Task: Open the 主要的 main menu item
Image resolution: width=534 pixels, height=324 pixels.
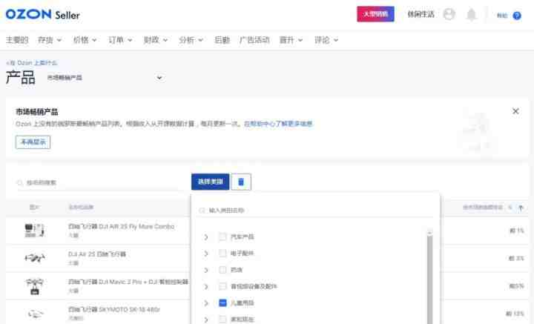Action: point(16,40)
